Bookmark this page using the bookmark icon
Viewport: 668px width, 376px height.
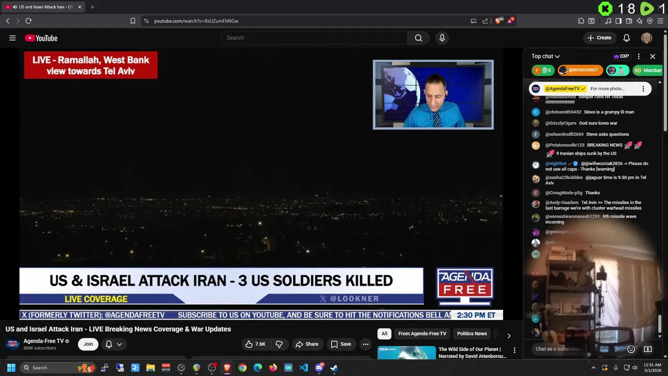point(133,21)
